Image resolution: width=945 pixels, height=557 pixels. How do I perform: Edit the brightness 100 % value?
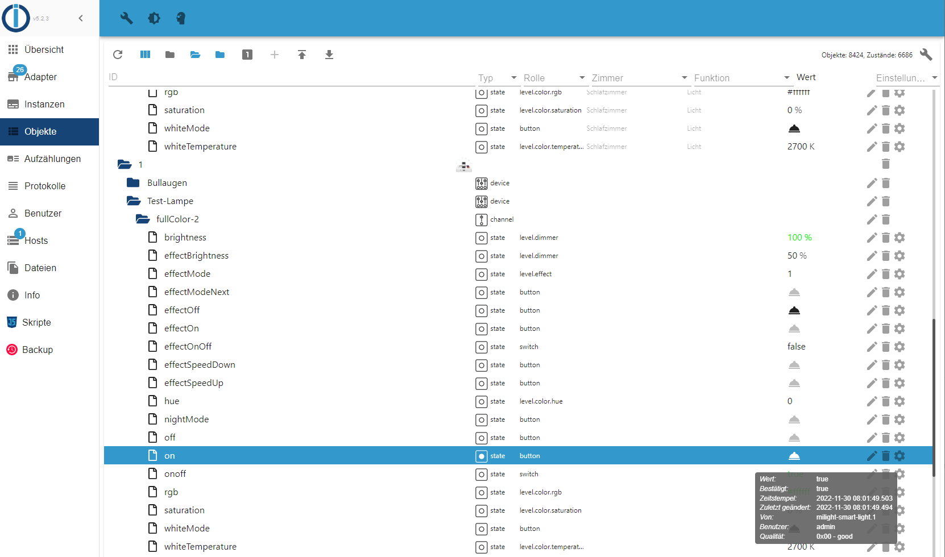click(x=799, y=238)
